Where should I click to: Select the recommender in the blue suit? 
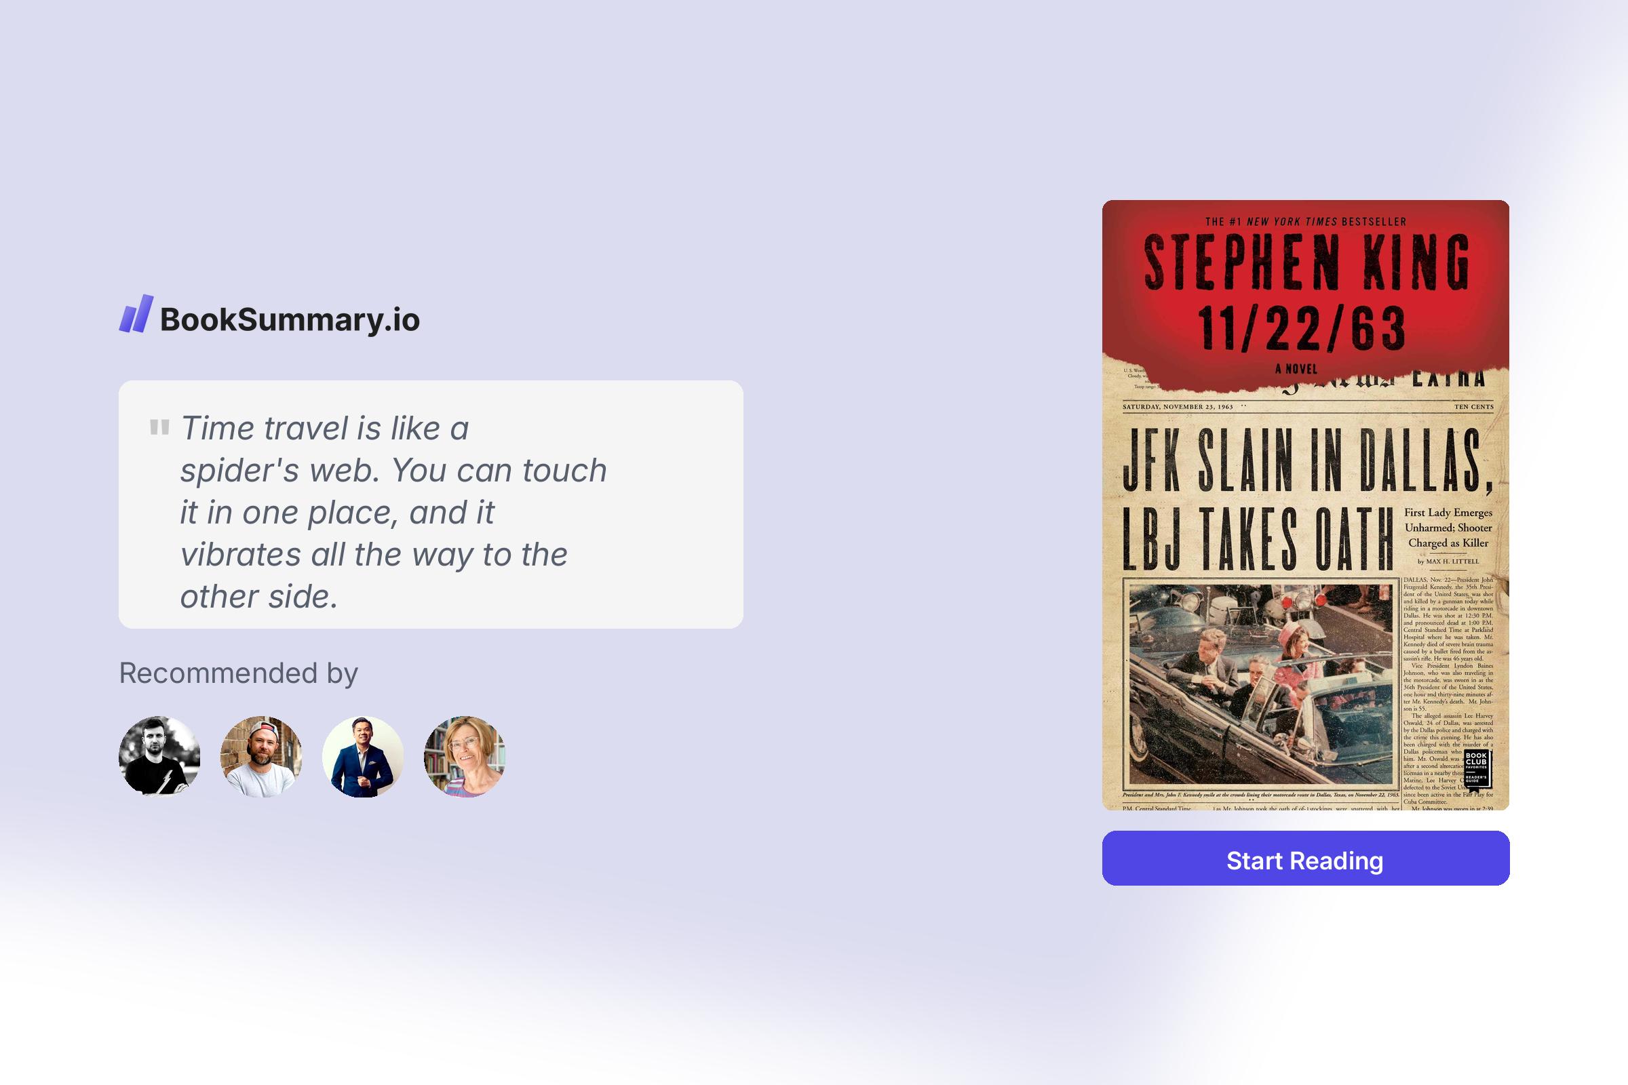pos(364,756)
